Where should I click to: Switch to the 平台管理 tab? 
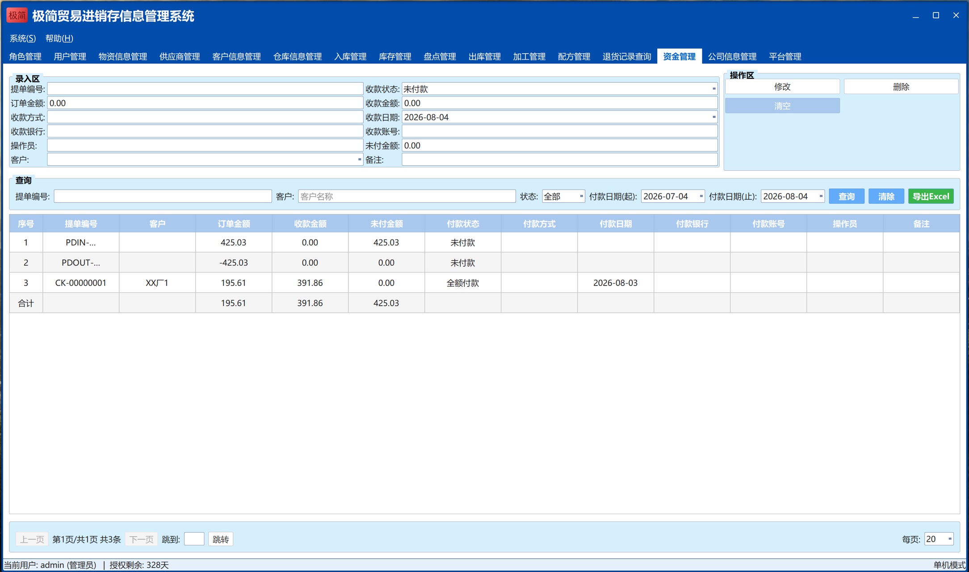(x=785, y=56)
